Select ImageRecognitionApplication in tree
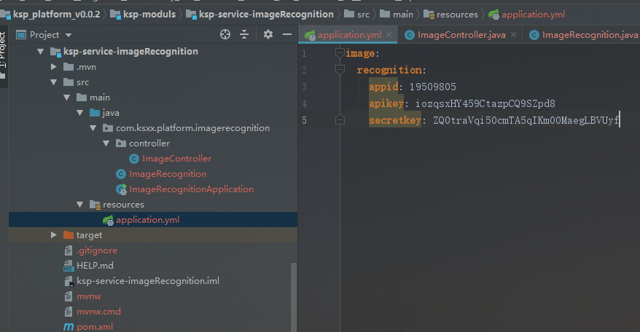640x332 pixels. pyautogui.click(x=192, y=189)
